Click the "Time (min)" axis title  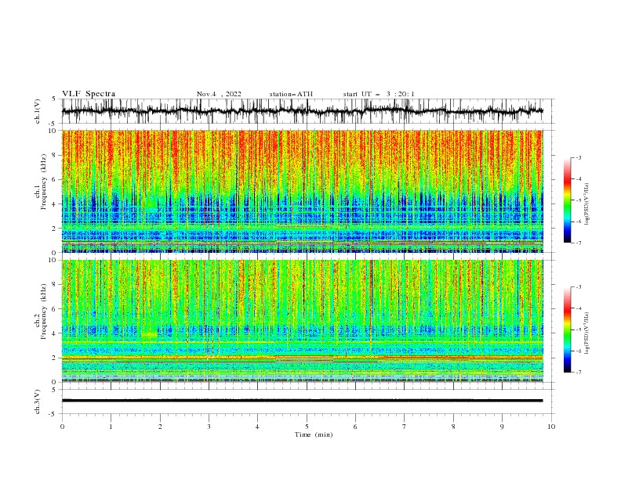pyautogui.click(x=314, y=434)
